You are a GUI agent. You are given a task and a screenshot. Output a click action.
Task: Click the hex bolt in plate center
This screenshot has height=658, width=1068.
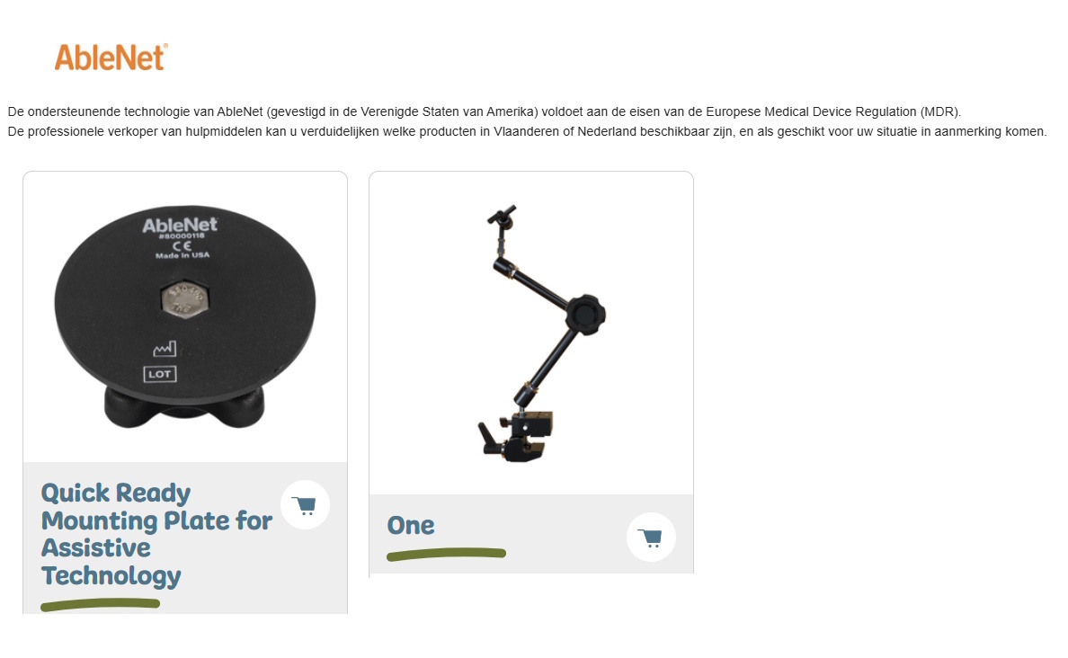(x=184, y=299)
